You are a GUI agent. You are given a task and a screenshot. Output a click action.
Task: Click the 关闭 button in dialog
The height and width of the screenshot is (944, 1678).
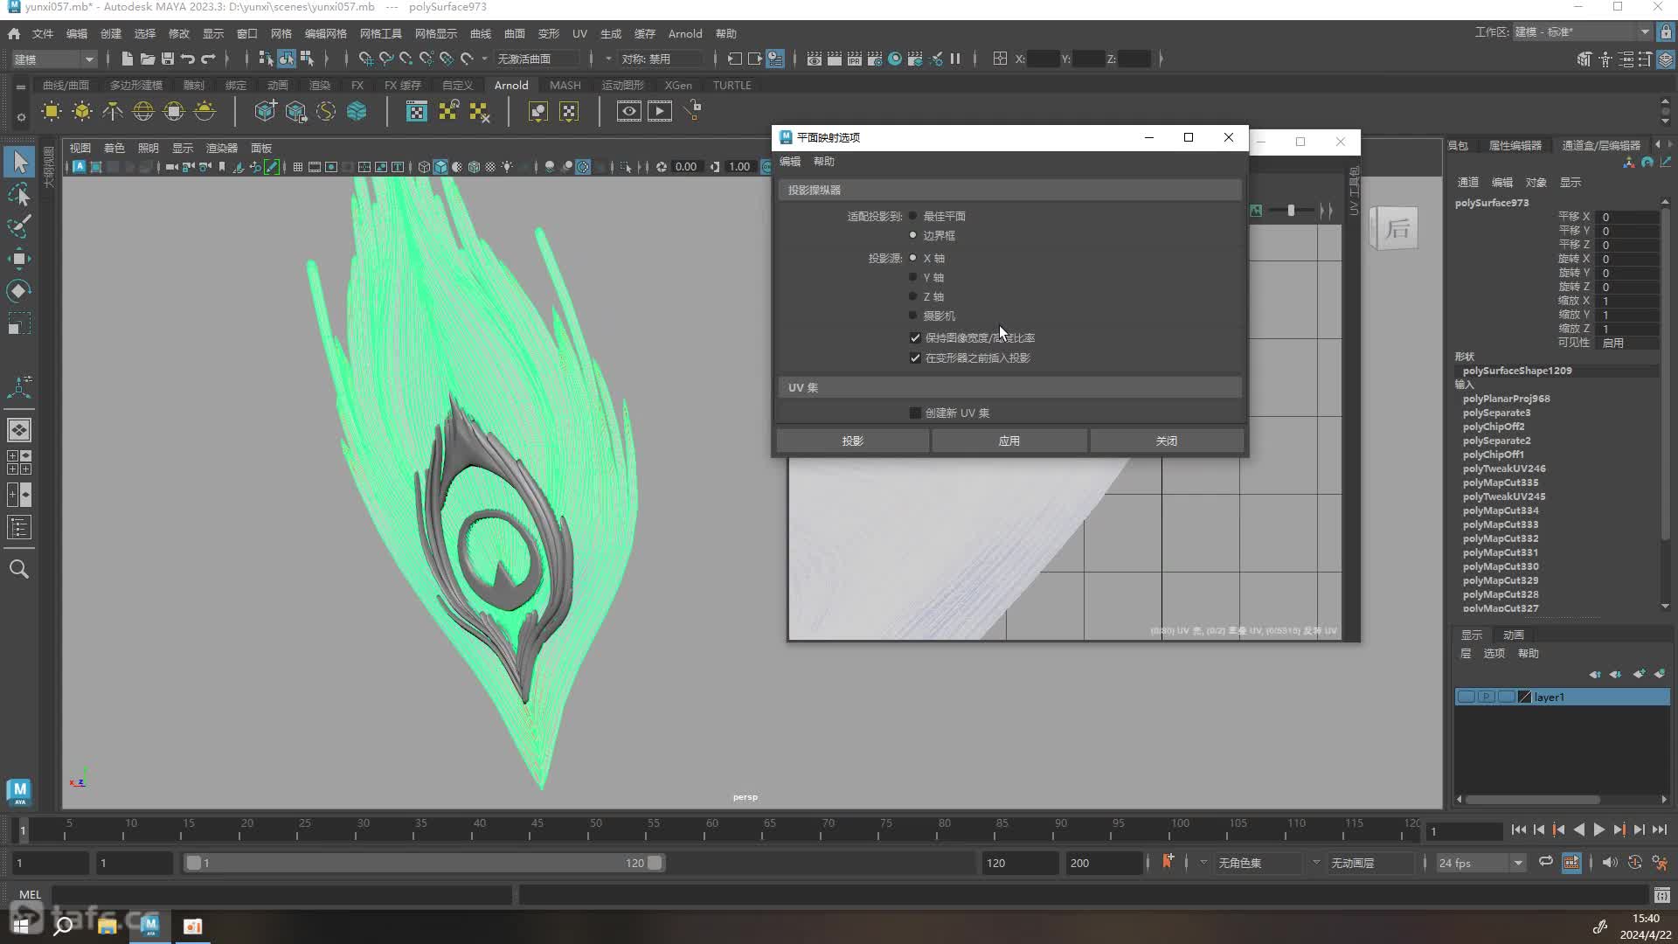click(x=1167, y=441)
